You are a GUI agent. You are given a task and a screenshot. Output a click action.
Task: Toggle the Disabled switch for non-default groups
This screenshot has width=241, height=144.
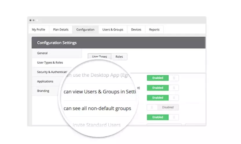tap(163, 107)
